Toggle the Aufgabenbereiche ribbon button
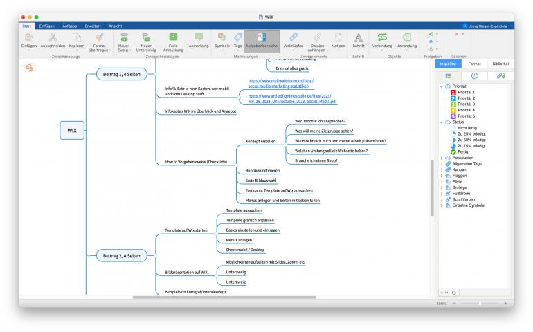 (x=262, y=41)
